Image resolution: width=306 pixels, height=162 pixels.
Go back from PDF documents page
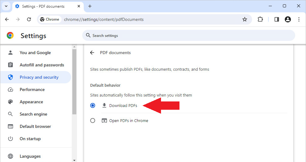point(92,53)
